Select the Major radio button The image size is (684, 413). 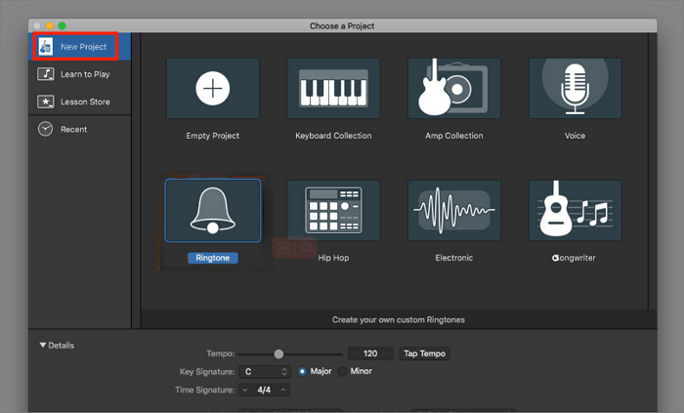302,371
